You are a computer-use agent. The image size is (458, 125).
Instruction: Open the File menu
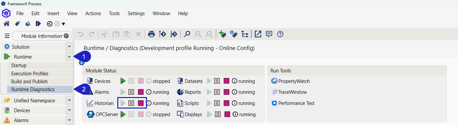pyautogui.click(x=20, y=13)
